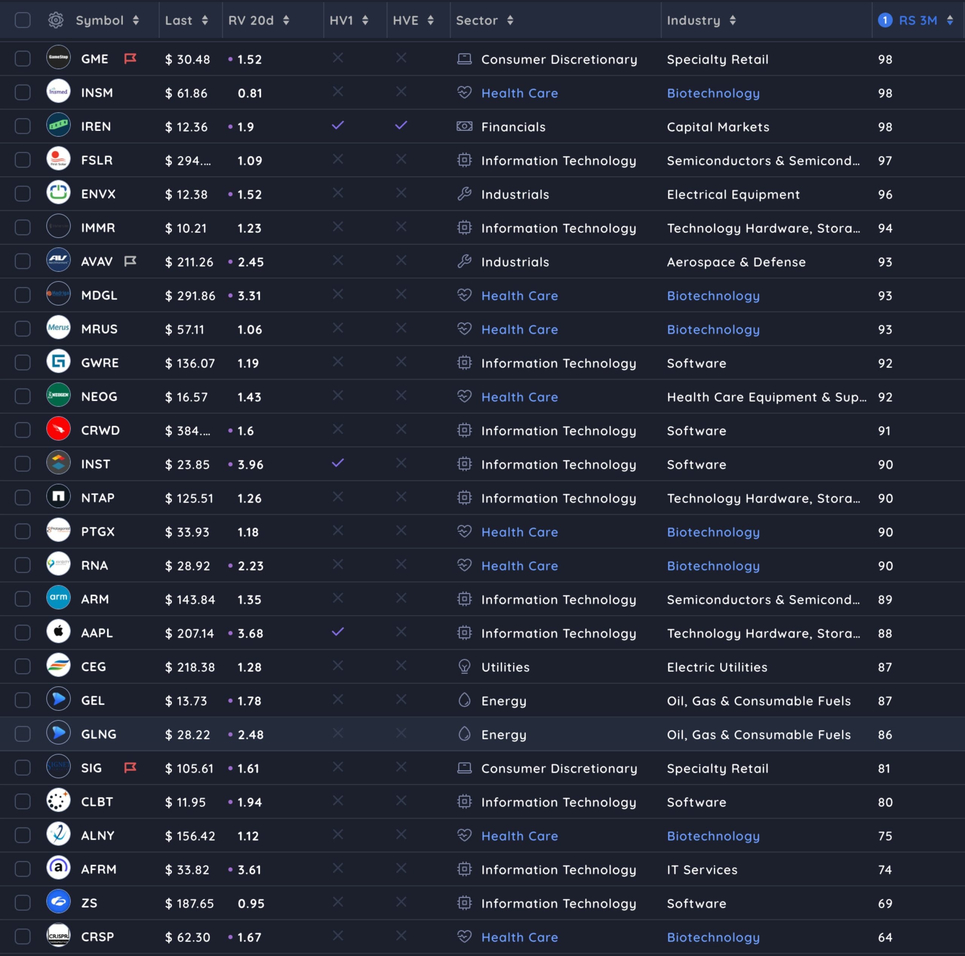Toggle the select-all checkbox in header
This screenshot has height=956, width=965.
coord(23,20)
